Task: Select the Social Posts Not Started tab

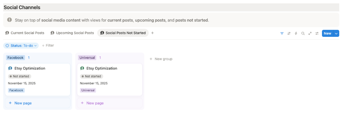Action: pos(123,33)
